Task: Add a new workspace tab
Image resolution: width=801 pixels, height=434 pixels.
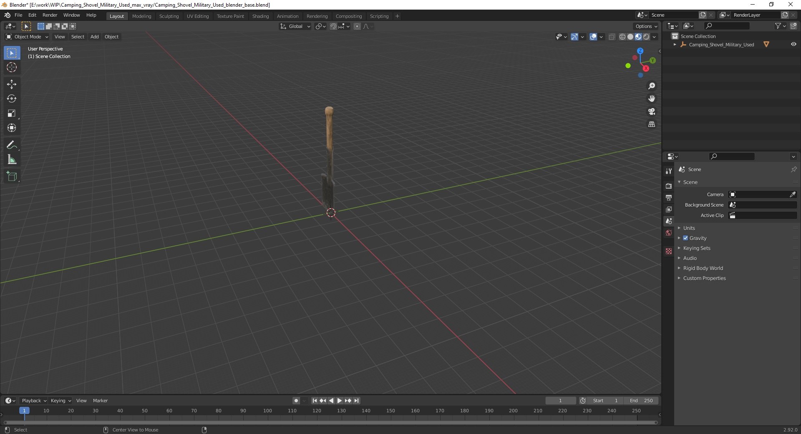Action: (397, 16)
